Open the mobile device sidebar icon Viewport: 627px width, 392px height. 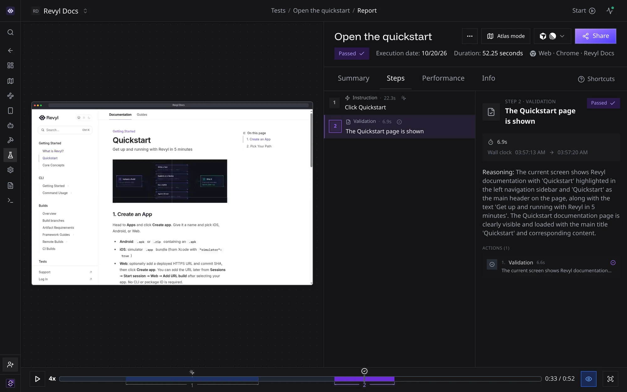click(x=10, y=111)
